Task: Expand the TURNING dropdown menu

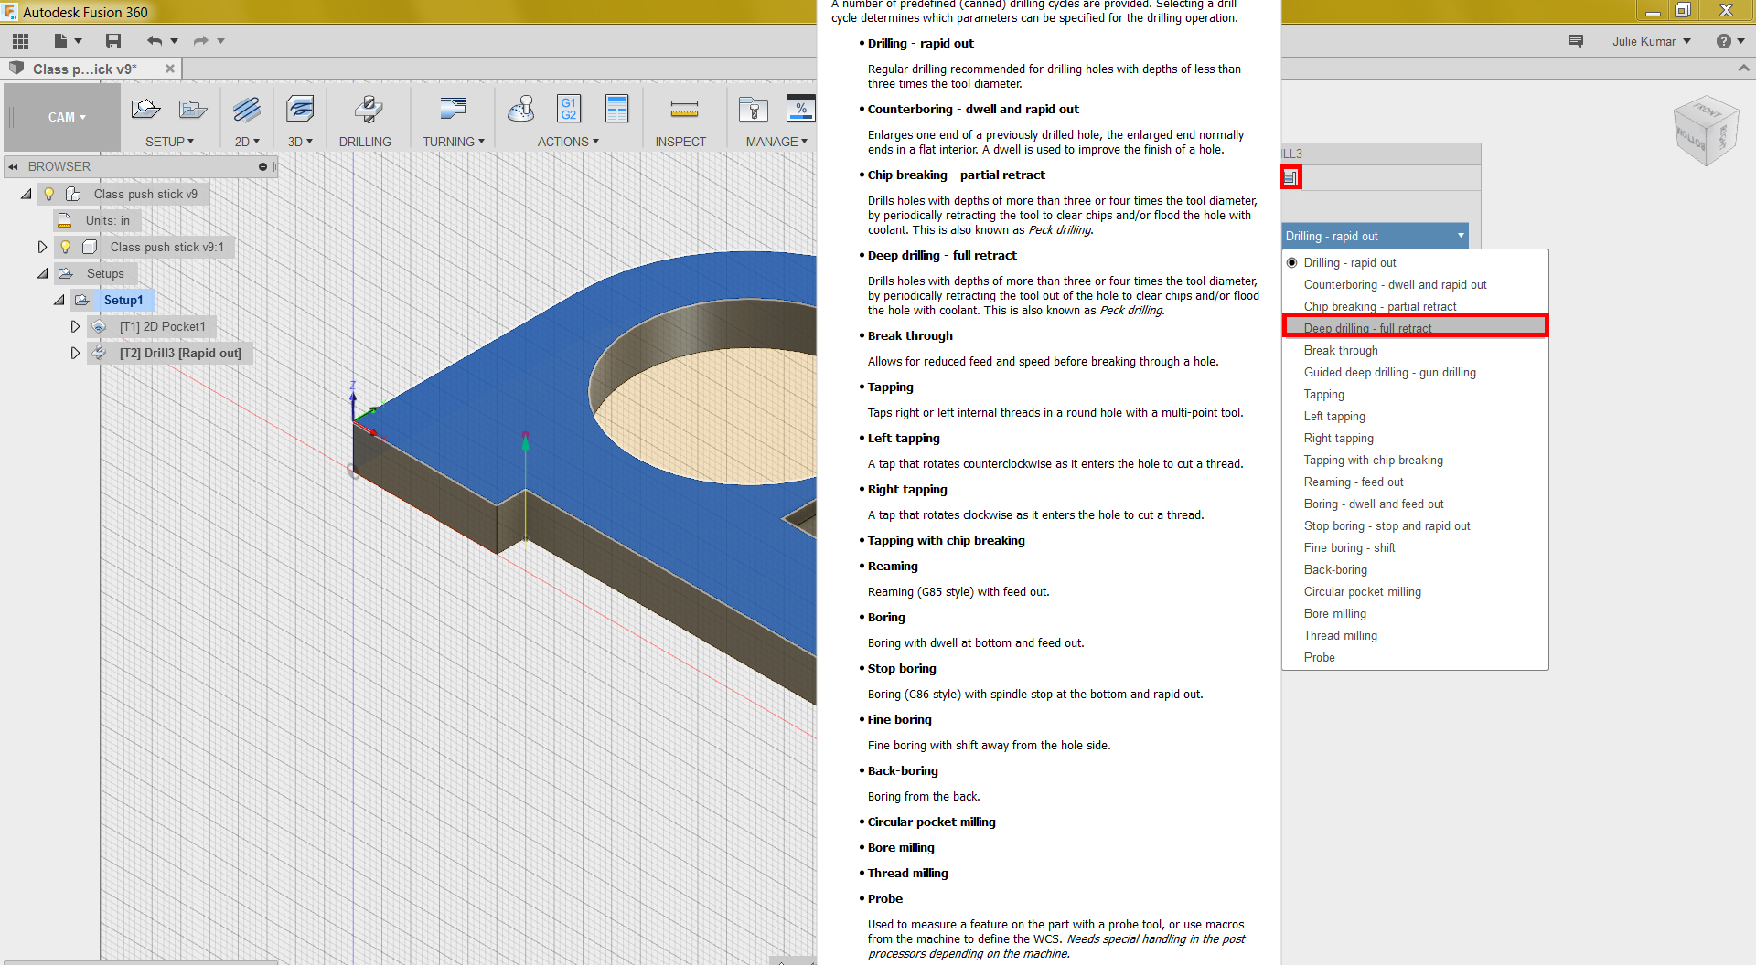Action: pyautogui.click(x=454, y=142)
